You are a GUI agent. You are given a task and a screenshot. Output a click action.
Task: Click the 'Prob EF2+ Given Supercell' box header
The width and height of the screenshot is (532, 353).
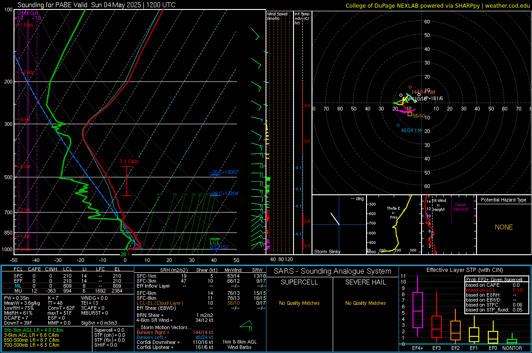494,280
